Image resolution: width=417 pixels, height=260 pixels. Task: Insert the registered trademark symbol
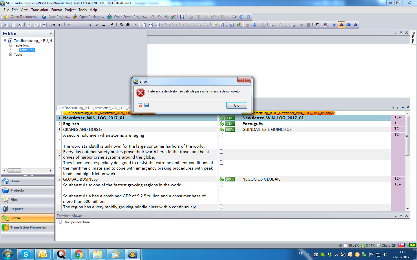128,25
